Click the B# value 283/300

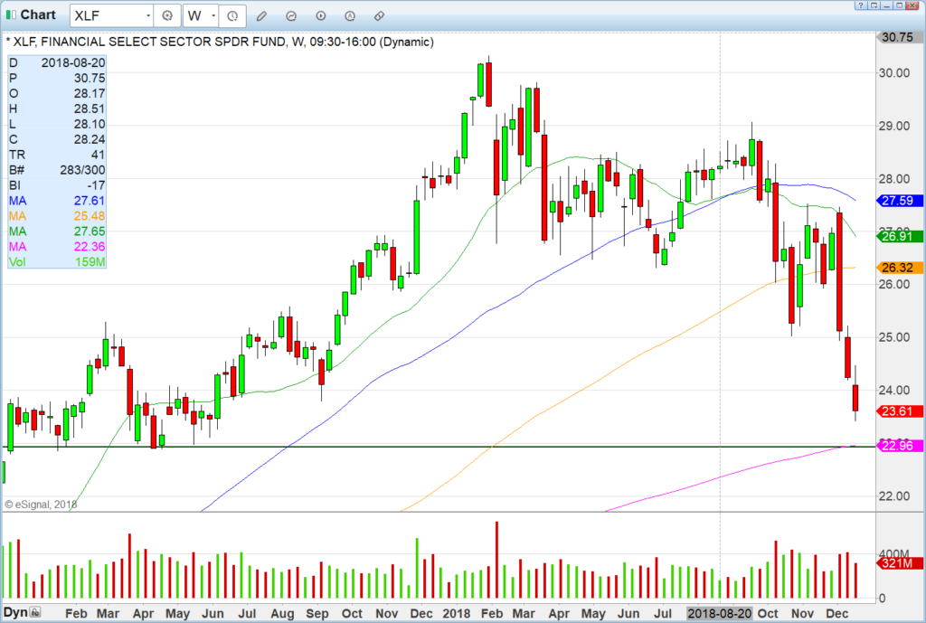pyautogui.click(x=82, y=170)
